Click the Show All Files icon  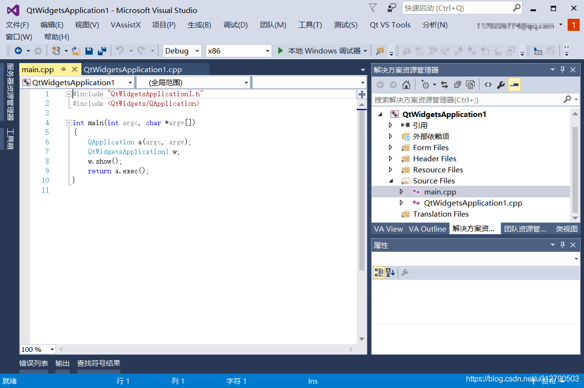point(470,85)
